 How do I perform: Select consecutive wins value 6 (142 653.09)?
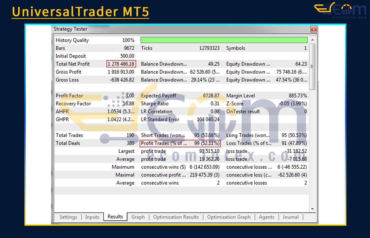(x=205, y=167)
